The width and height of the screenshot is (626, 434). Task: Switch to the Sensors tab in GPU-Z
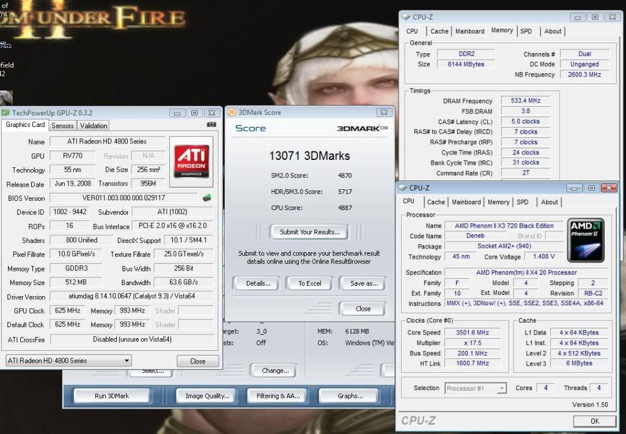[x=62, y=126]
